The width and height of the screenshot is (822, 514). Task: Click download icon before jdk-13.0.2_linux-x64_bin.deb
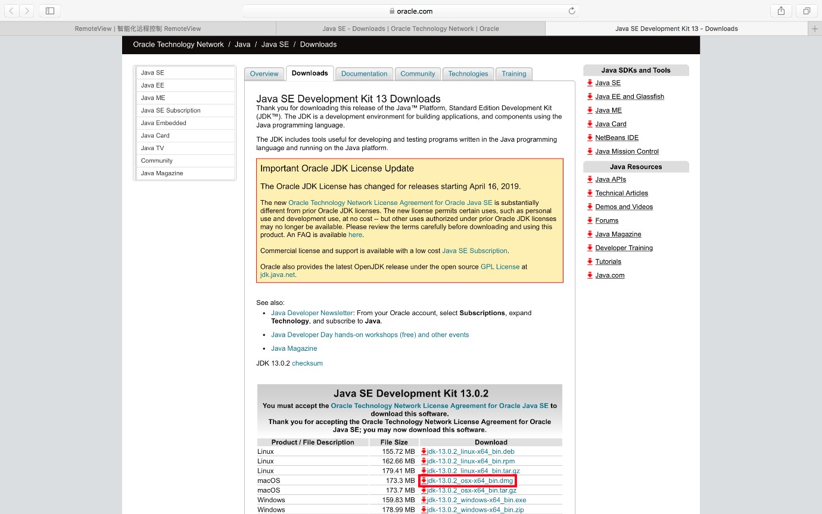click(x=424, y=451)
